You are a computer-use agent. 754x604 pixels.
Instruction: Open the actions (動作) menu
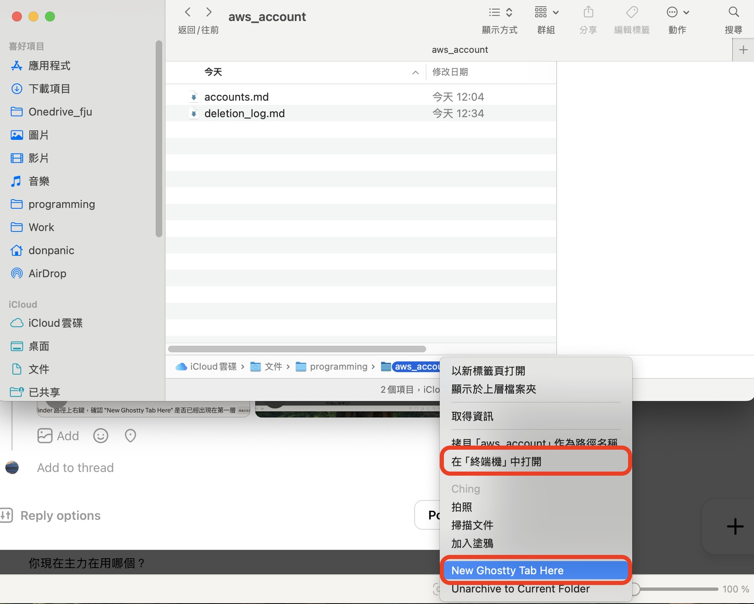[x=678, y=12]
